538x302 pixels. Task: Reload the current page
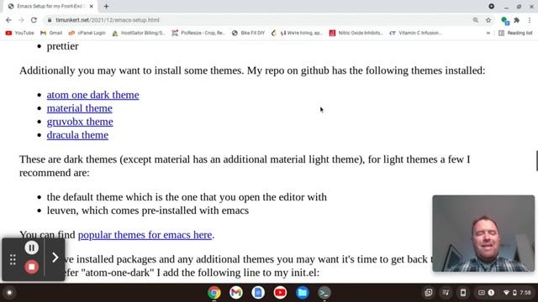[34, 20]
